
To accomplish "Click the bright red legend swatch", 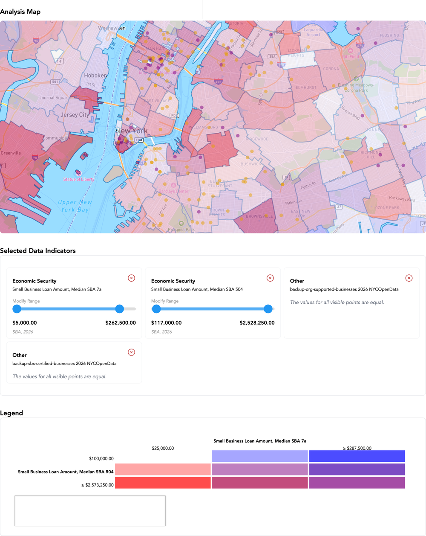I will point(163,483).
